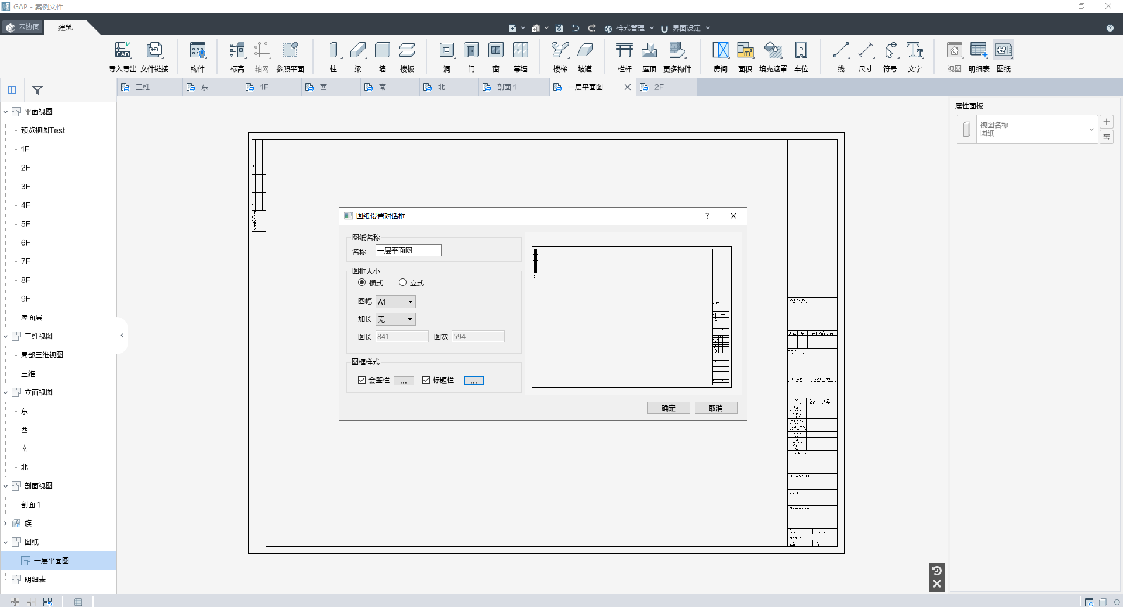This screenshot has height=607, width=1123.
Task: Collapse the 平面视图 tree node
Action: pyautogui.click(x=6, y=112)
